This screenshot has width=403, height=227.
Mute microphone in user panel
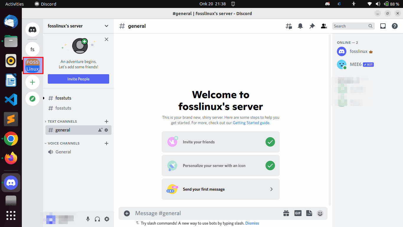(x=88, y=219)
